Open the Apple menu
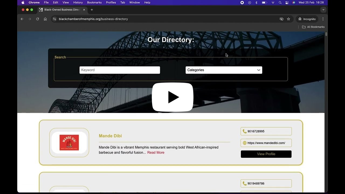The image size is (345, 194). pos(23,2)
